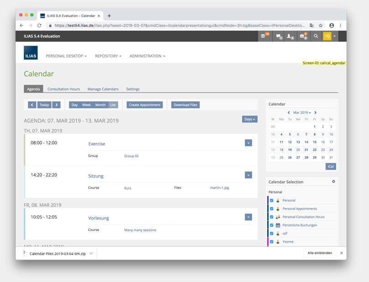The image size is (369, 282).
Task: Expand the Exercise appointment actions dropdown
Action: (x=248, y=143)
